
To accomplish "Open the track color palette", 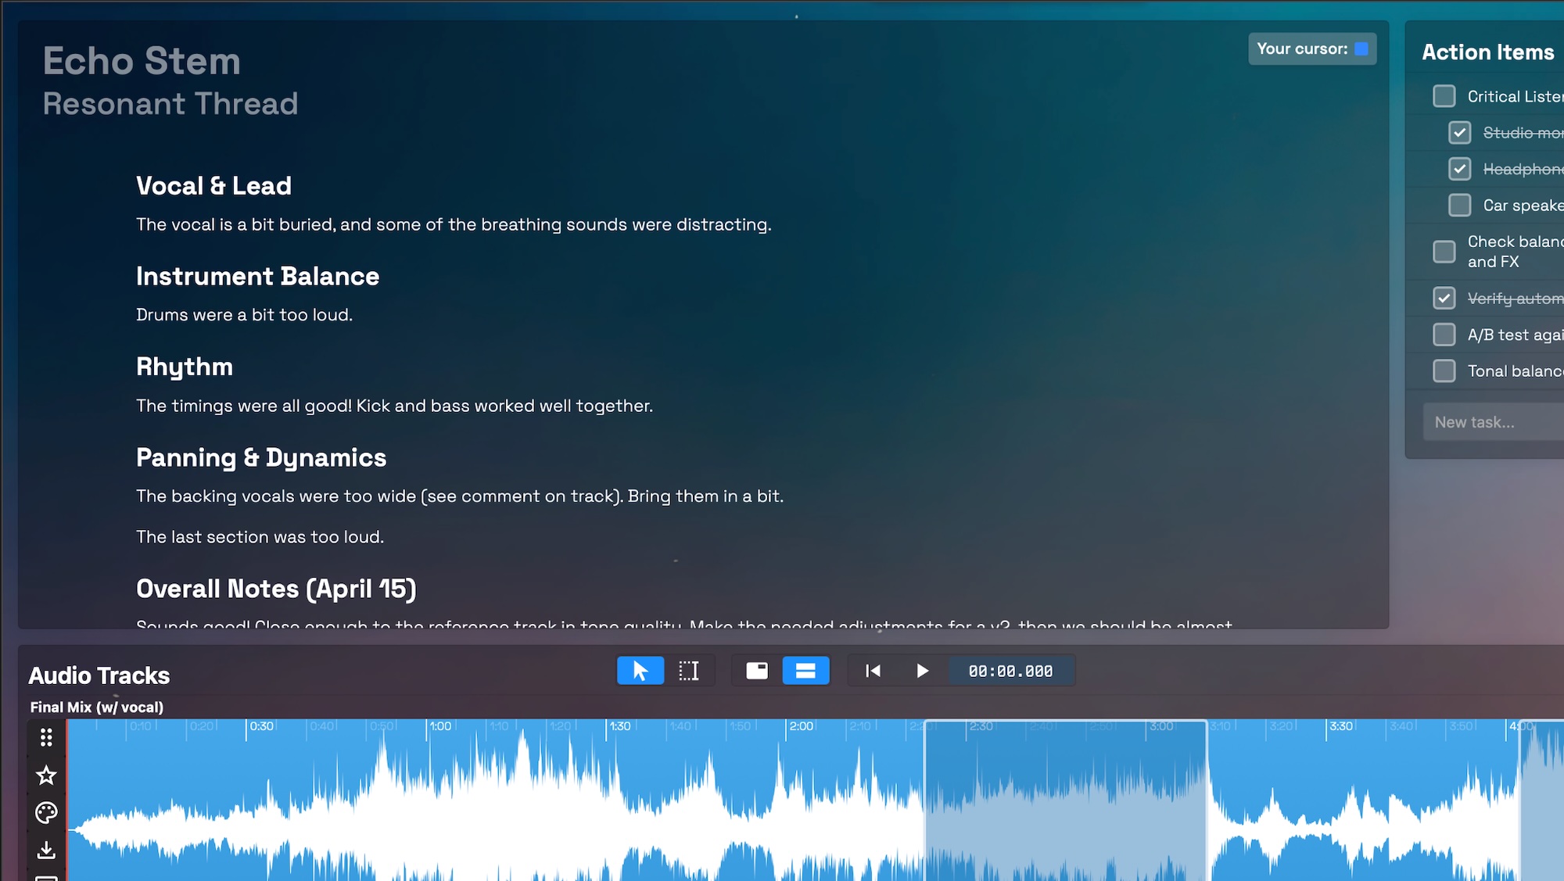I will (x=46, y=812).
